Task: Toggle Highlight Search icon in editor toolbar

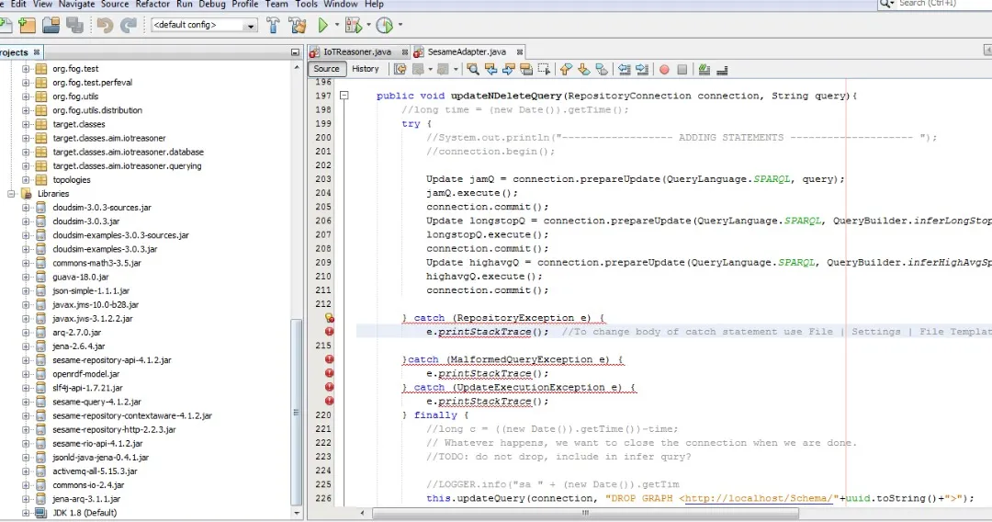Action: tap(526, 69)
